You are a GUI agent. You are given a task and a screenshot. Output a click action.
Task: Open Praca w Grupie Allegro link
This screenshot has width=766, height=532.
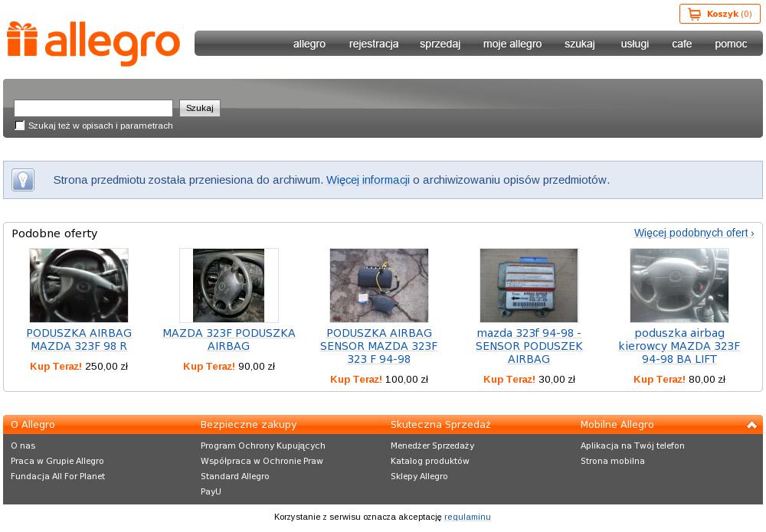click(x=57, y=462)
